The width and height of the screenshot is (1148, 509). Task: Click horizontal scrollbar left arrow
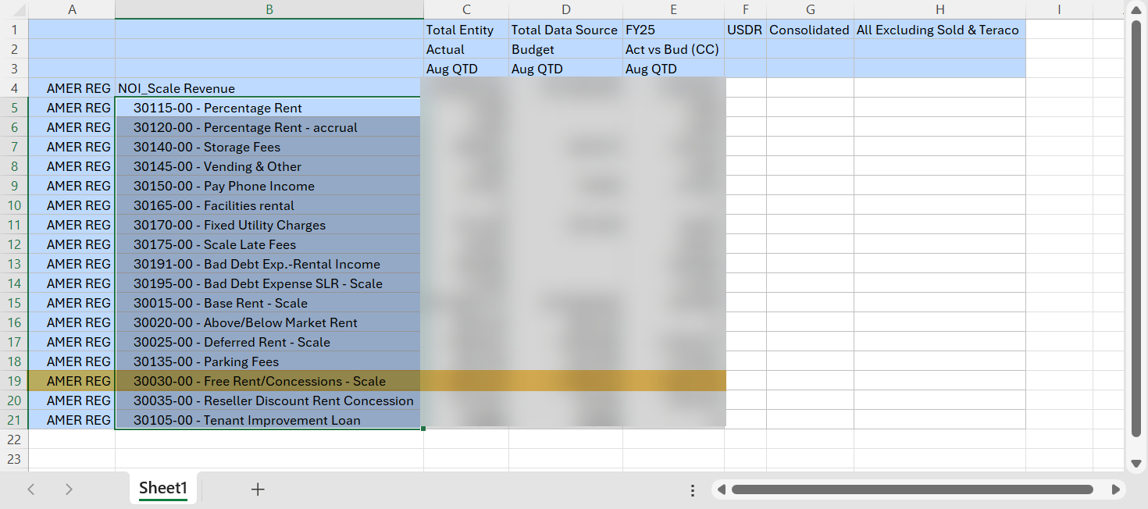[722, 489]
